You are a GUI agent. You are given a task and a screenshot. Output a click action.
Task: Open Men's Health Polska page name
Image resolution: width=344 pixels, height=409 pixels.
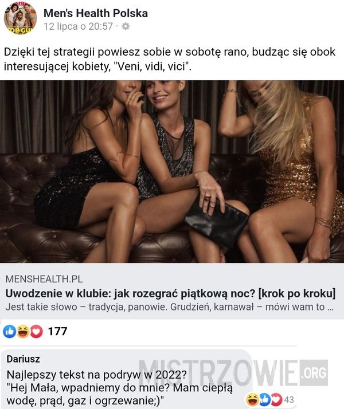[96, 13]
